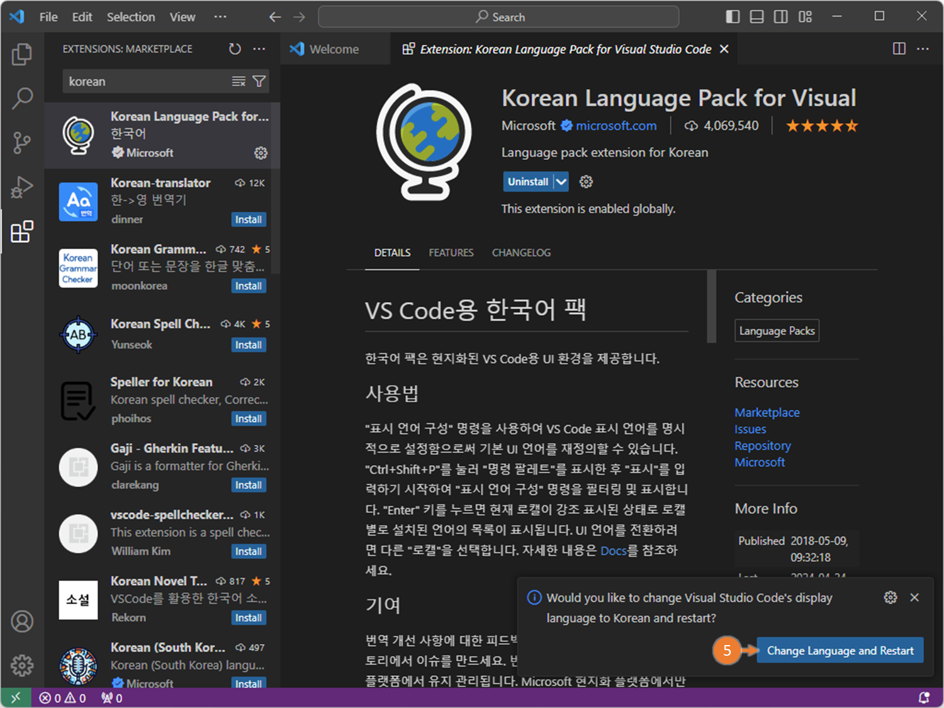The height and width of the screenshot is (708, 944).
Task: Select the Extensions view icon
Action: click(22, 232)
